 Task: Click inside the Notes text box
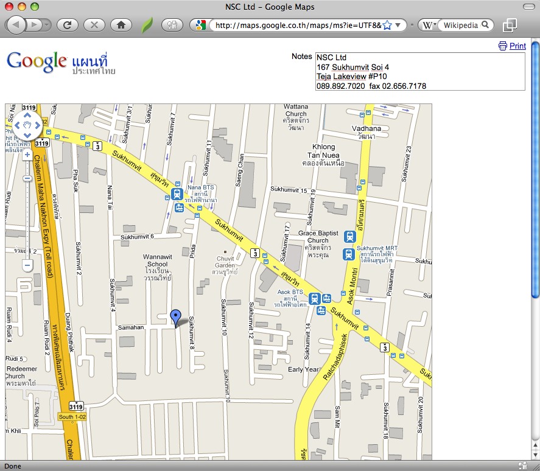(x=420, y=72)
